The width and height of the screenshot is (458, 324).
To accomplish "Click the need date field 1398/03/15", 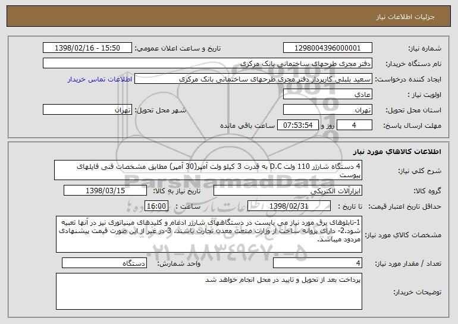I will tap(105, 191).
